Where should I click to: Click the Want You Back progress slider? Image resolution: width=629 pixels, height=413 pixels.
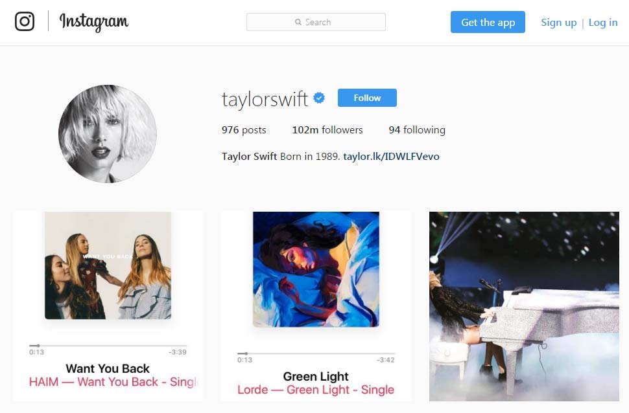tap(108, 345)
